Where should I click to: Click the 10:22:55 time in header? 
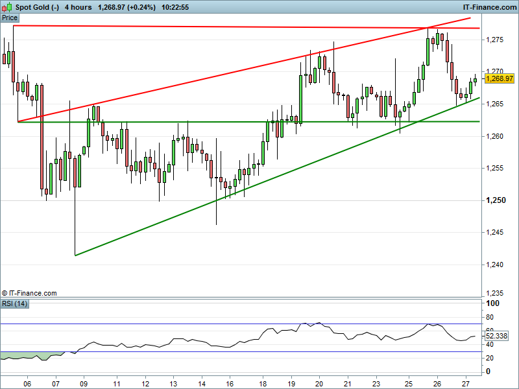coord(175,7)
